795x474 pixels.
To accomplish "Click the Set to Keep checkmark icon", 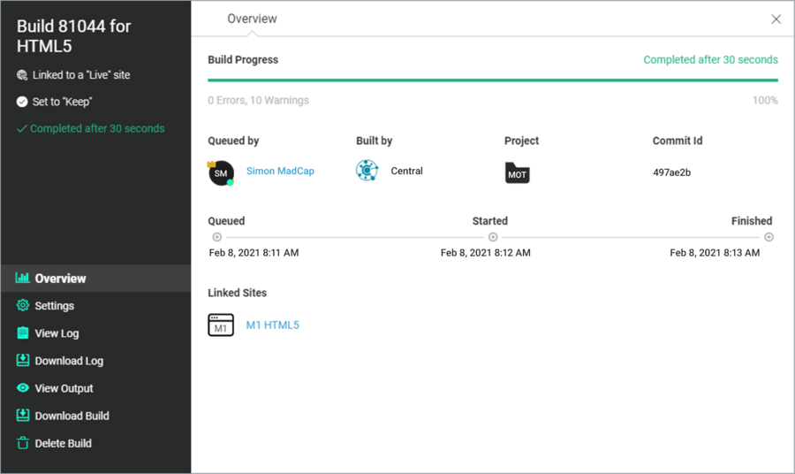I will pos(22,102).
